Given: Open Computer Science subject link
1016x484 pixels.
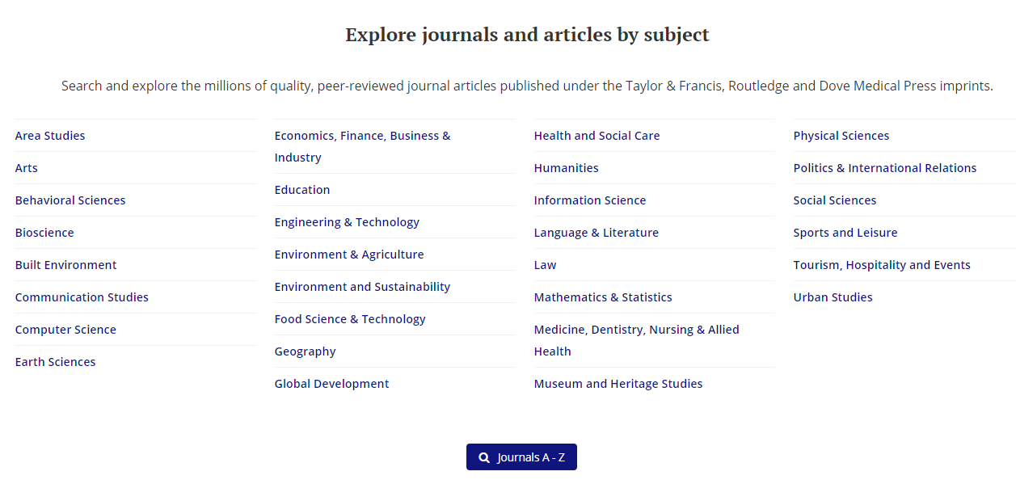Looking at the screenshot, I should pyautogui.click(x=65, y=330).
